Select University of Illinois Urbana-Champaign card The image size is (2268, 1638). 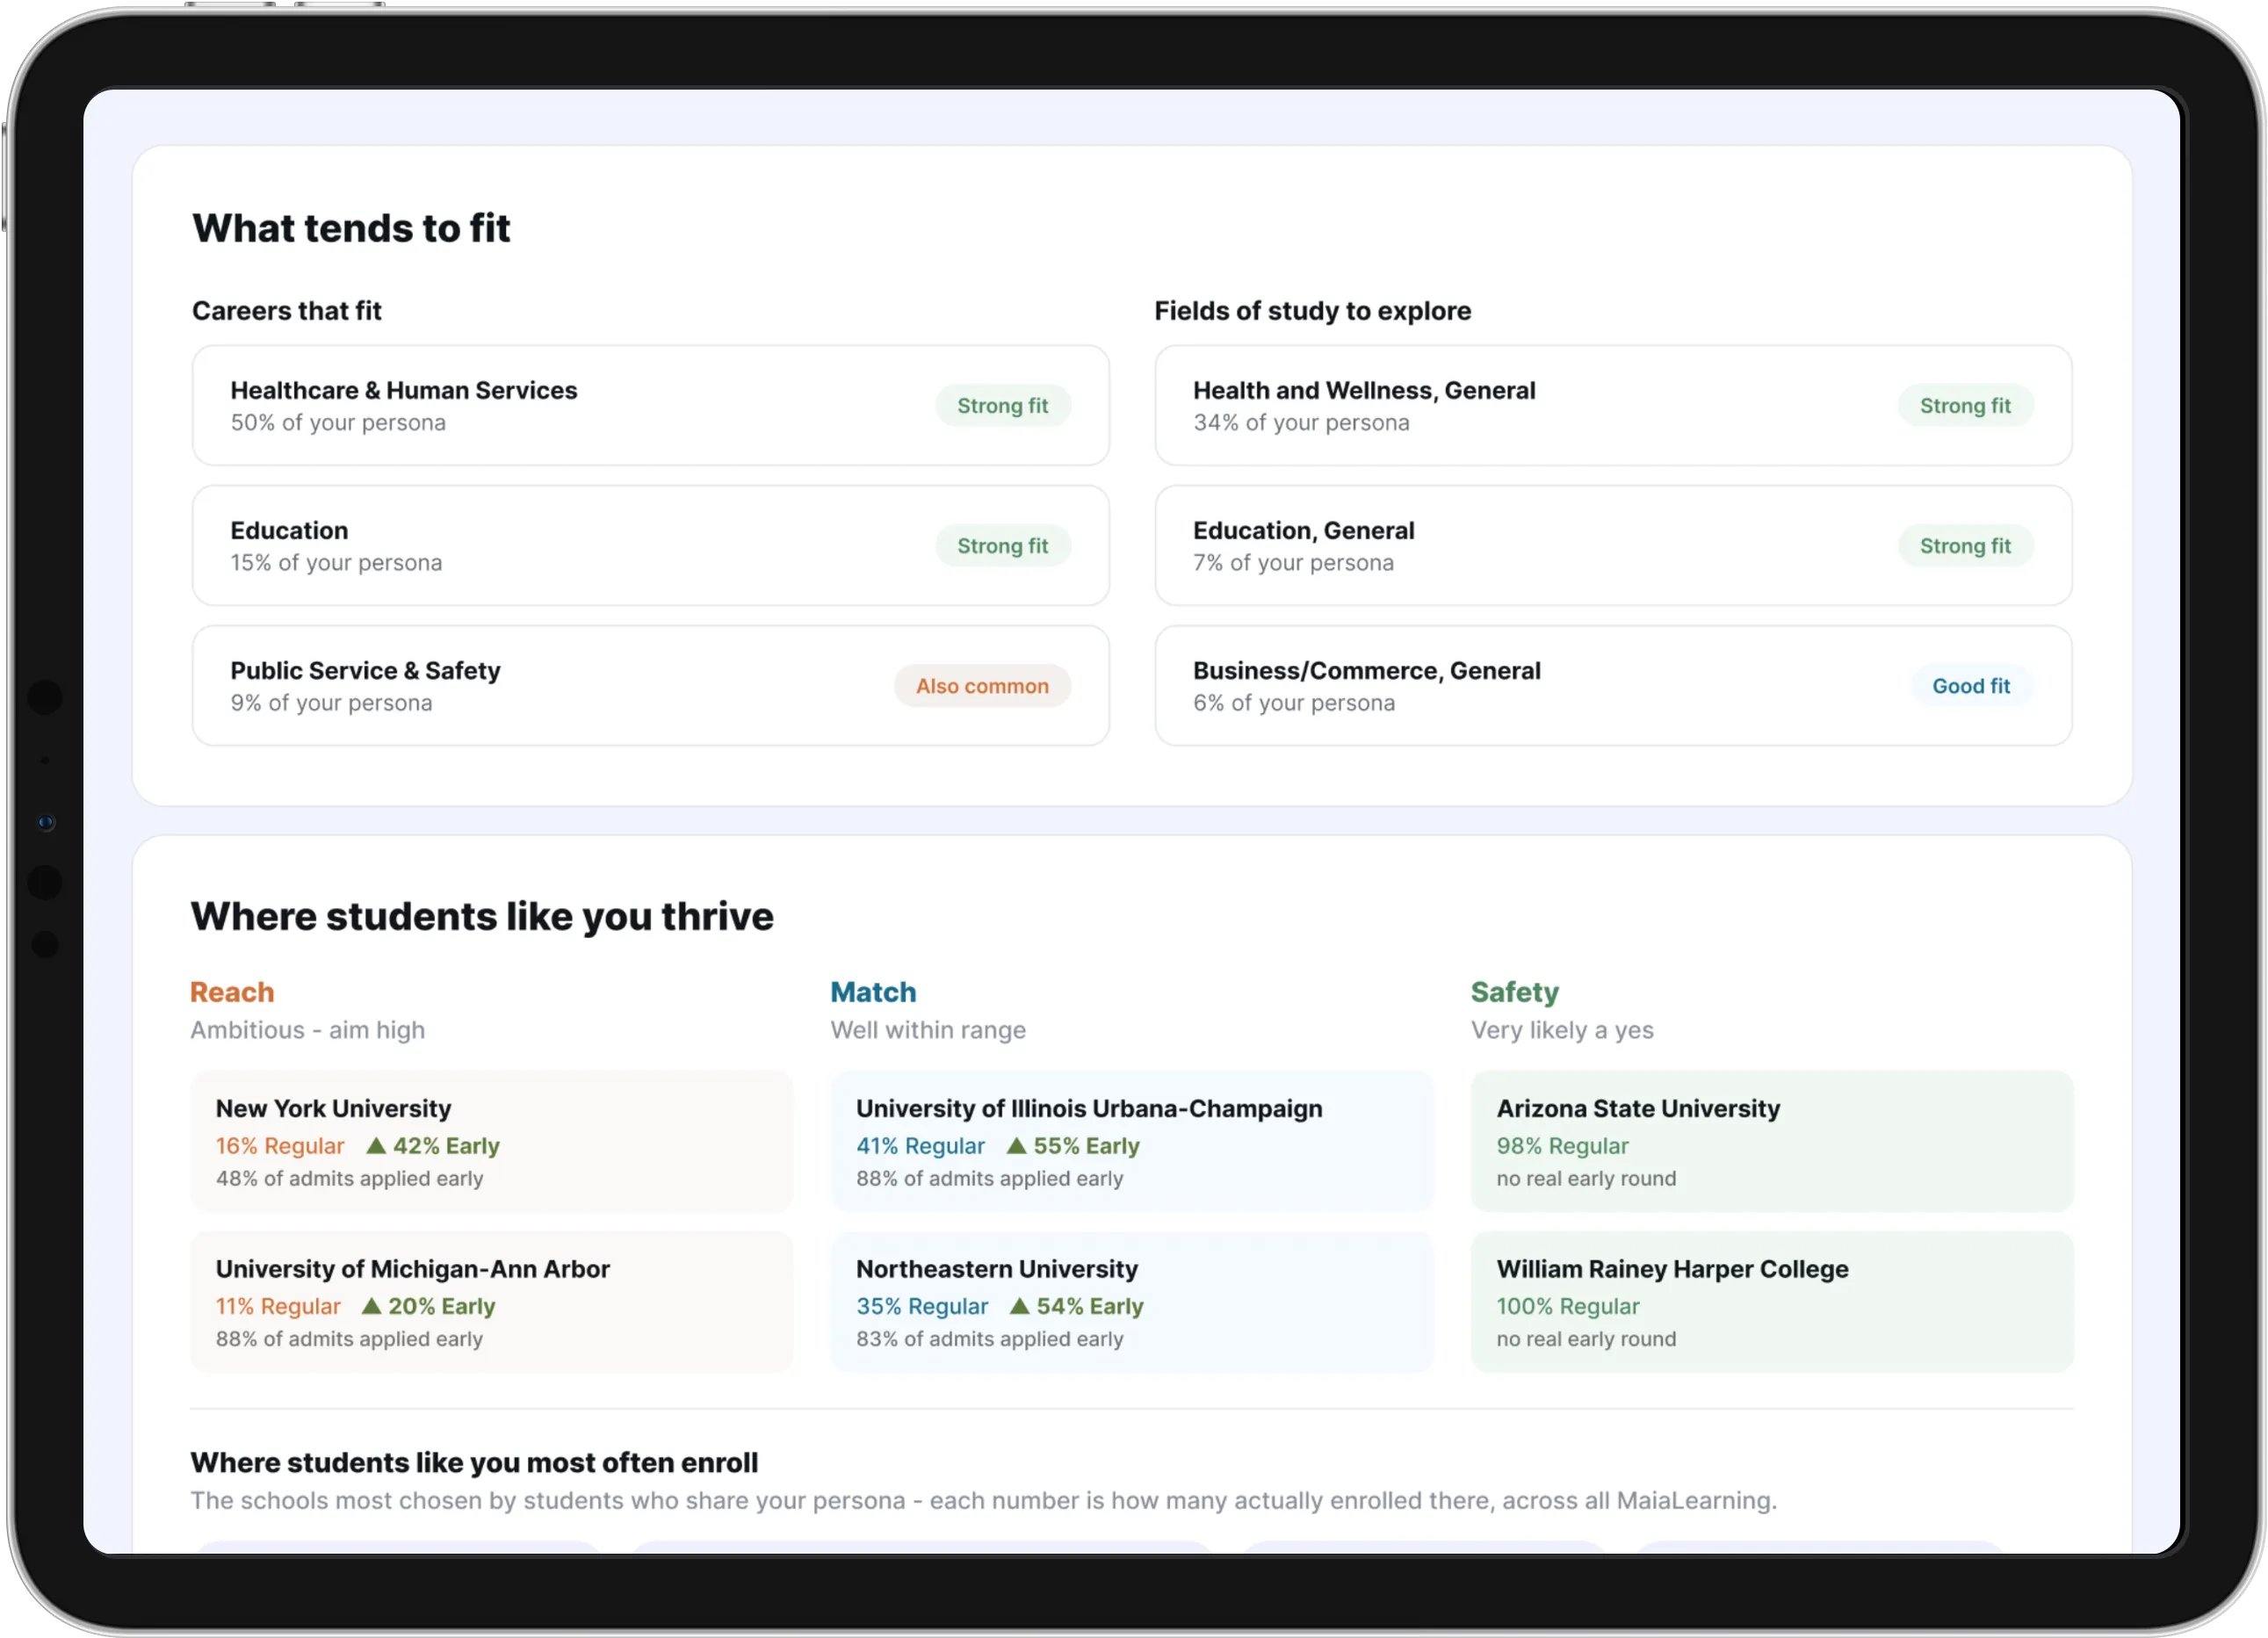(1132, 1141)
